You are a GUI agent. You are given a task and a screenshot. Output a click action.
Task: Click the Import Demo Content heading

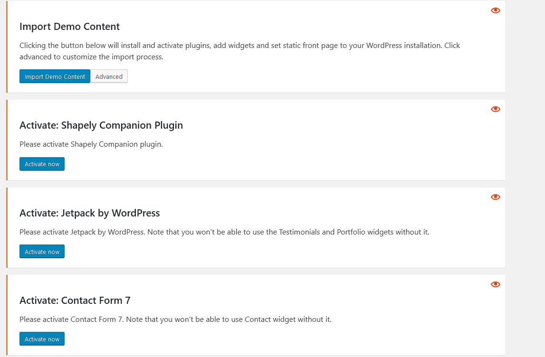(69, 27)
